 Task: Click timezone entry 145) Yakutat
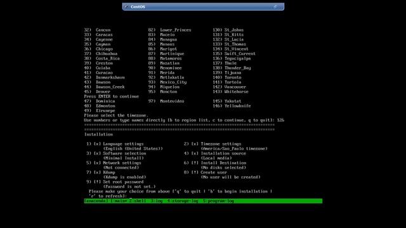[227, 101]
